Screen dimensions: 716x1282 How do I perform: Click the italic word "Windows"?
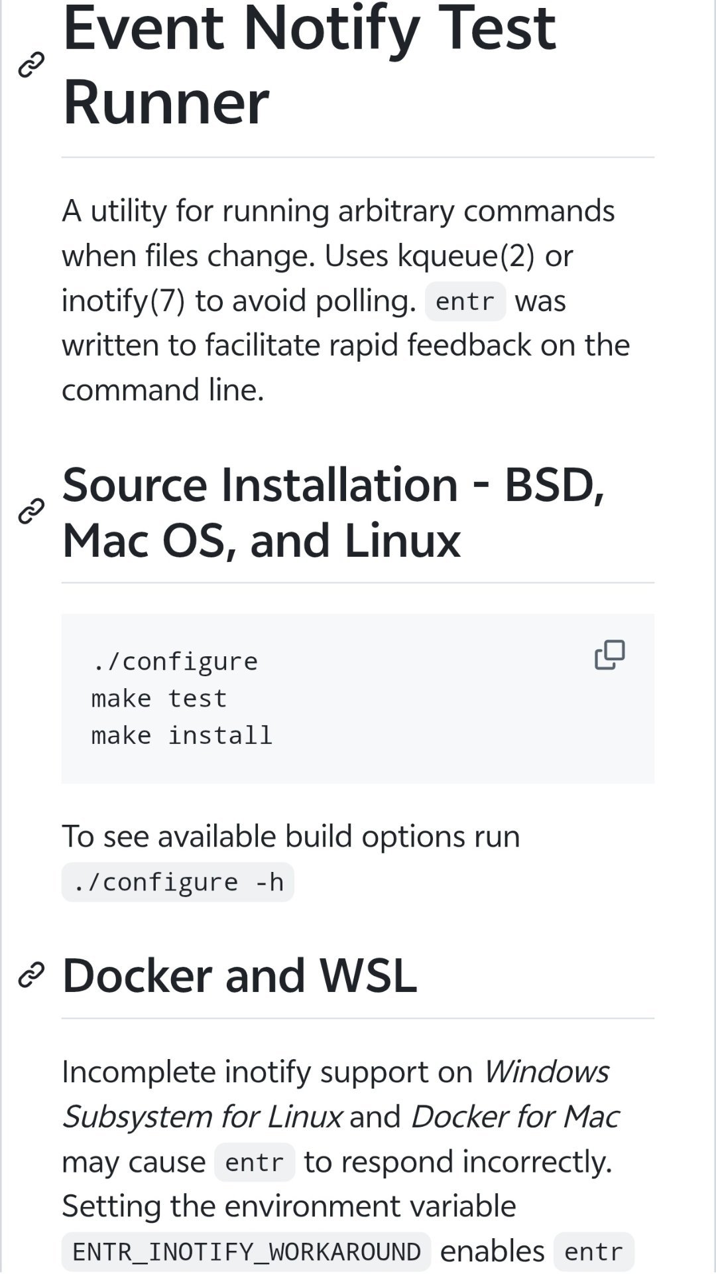pyautogui.click(x=546, y=1072)
